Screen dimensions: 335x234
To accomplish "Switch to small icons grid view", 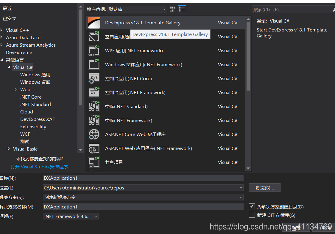I will [x=173, y=9].
